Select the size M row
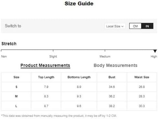This screenshot has width=158, height=119. (79, 96)
